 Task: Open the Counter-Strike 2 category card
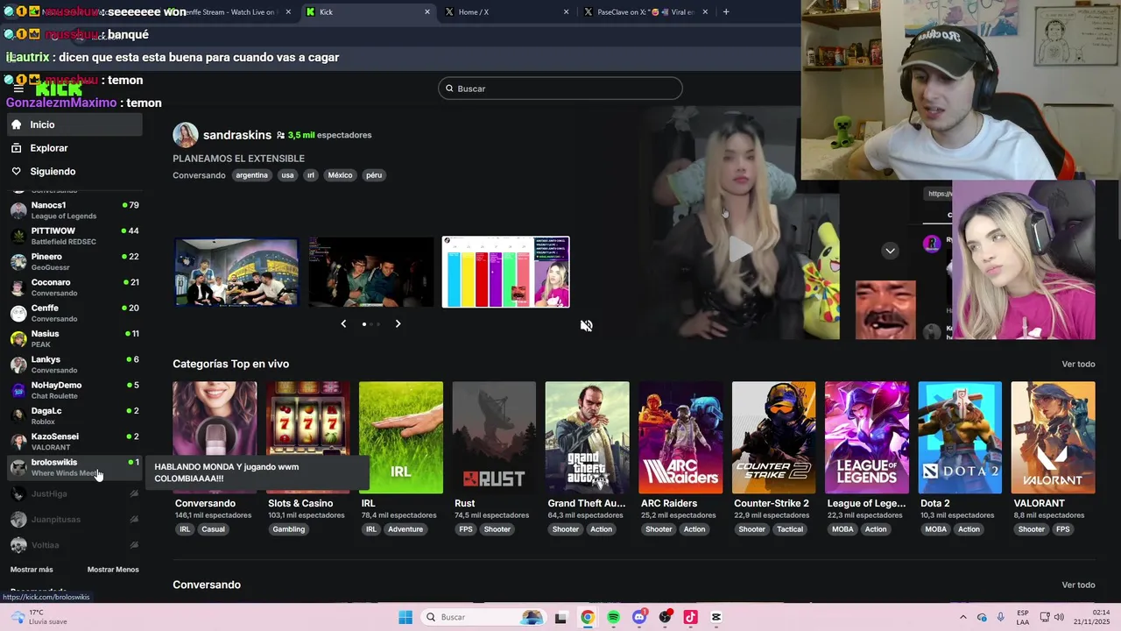point(773,437)
